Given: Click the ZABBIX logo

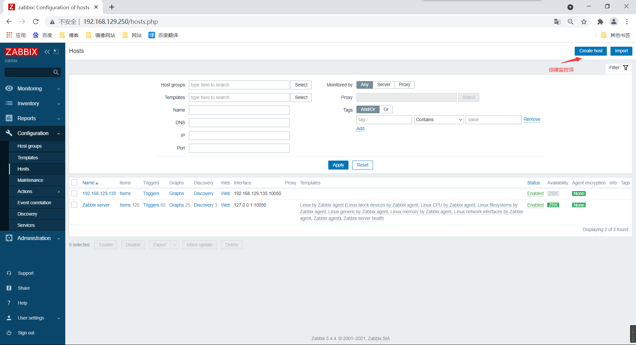Looking at the screenshot, I should click(x=22, y=52).
